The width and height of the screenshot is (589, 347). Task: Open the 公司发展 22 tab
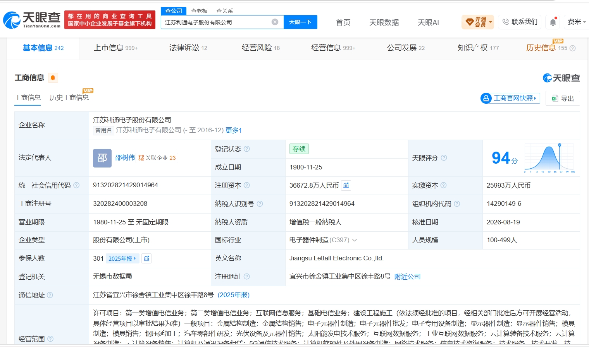[406, 48]
